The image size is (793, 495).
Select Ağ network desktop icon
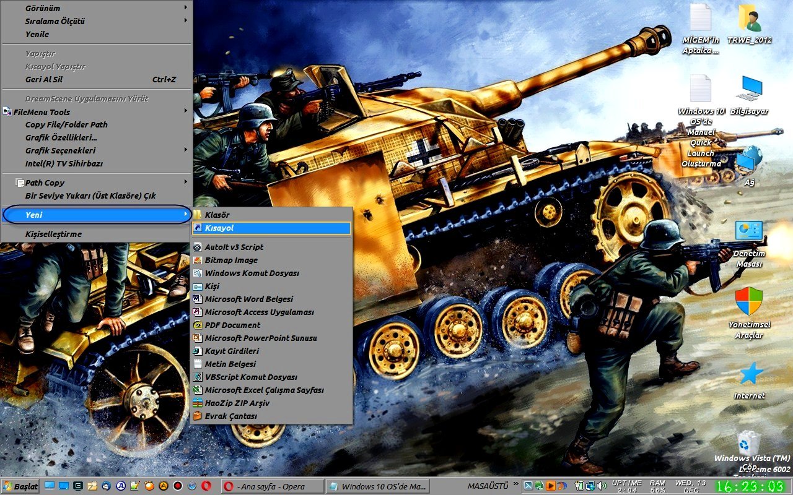point(750,166)
